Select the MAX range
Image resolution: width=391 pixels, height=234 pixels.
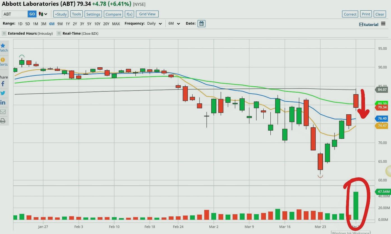pyautogui.click(x=116, y=24)
